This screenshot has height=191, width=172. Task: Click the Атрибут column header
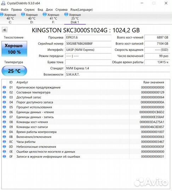tap(72, 82)
